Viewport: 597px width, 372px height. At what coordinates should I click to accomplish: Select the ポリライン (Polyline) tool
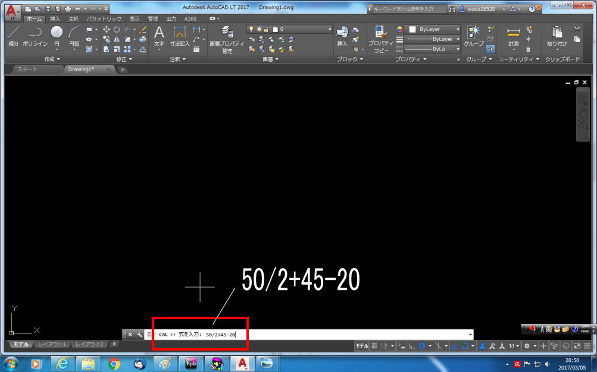click(x=35, y=36)
